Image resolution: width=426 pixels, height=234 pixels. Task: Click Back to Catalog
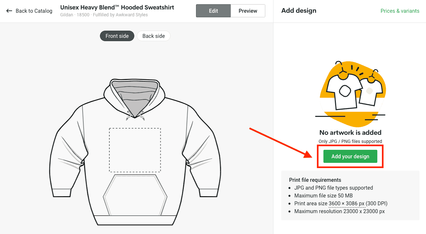(x=34, y=11)
